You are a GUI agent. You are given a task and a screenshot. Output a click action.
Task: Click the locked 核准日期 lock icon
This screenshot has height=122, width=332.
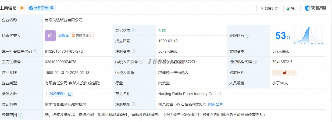285,73
